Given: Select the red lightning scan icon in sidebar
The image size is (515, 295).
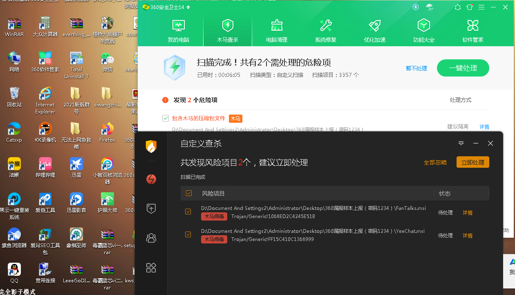Looking at the screenshot, I should [151, 179].
